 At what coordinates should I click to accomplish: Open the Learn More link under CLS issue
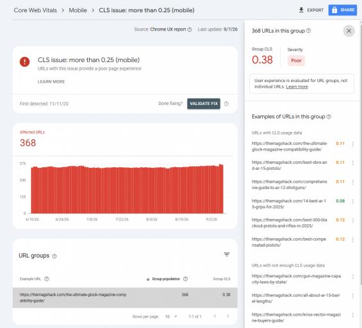pyautogui.click(x=51, y=82)
